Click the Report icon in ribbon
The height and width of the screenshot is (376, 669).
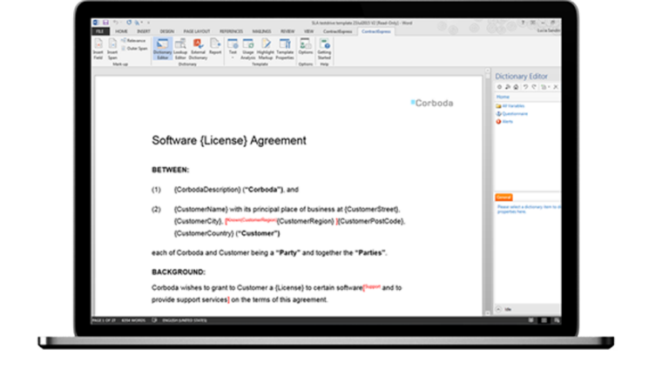(x=214, y=45)
